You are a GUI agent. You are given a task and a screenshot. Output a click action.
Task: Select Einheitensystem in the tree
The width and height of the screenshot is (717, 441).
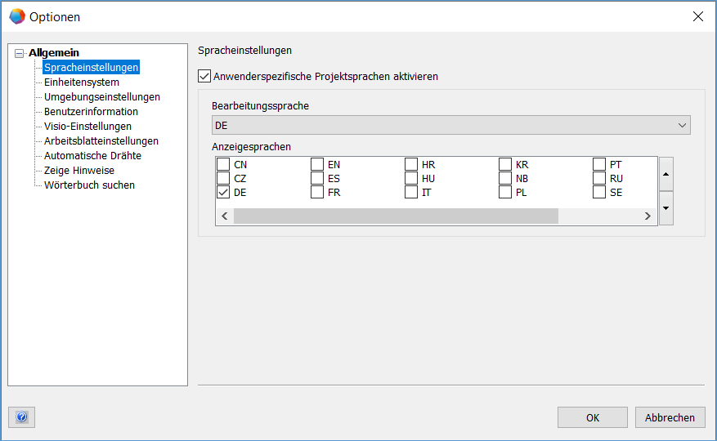click(x=82, y=82)
